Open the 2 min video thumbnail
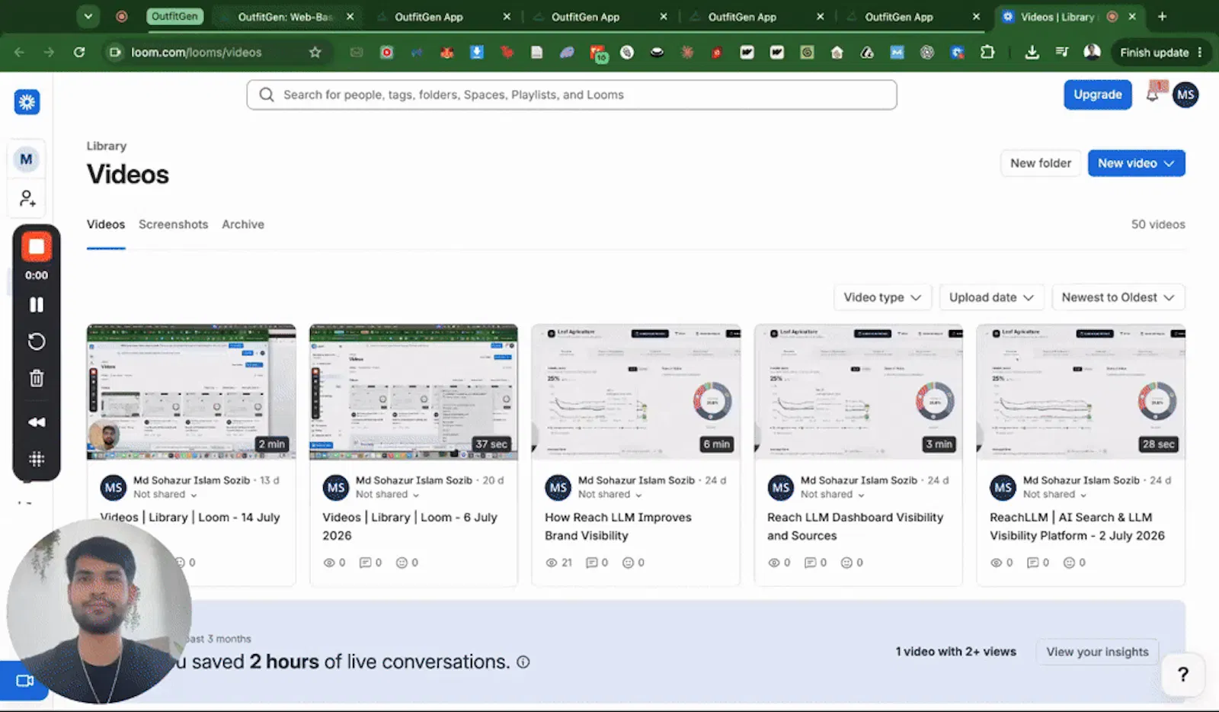This screenshot has height=712, width=1219. coord(191,392)
